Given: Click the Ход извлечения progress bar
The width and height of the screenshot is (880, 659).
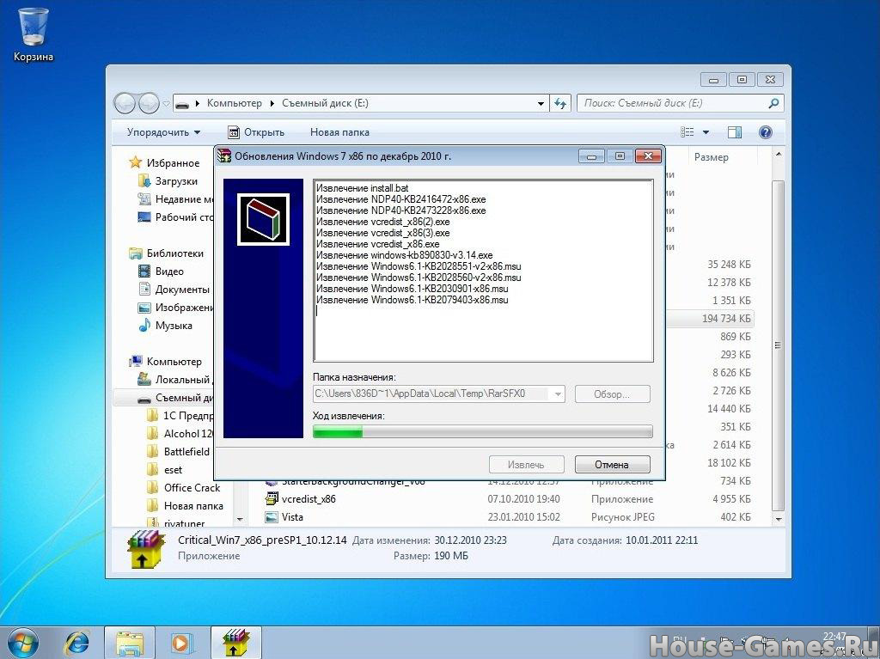Looking at the screenshot, I should (x=483, y=431).
